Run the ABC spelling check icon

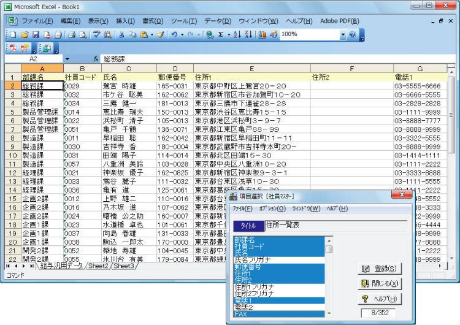coord(96,35)
